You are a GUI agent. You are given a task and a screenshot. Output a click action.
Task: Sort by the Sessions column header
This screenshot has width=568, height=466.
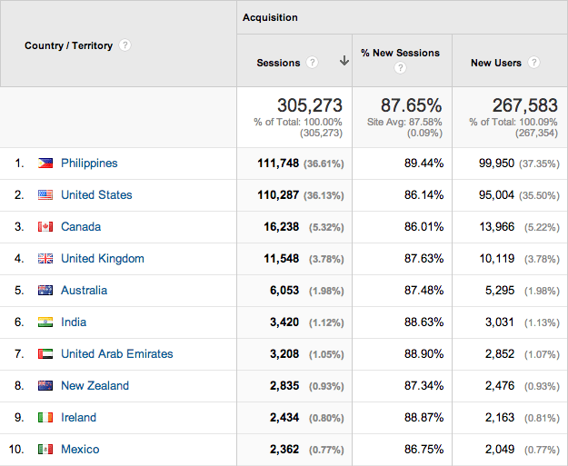tap(278, 63)
